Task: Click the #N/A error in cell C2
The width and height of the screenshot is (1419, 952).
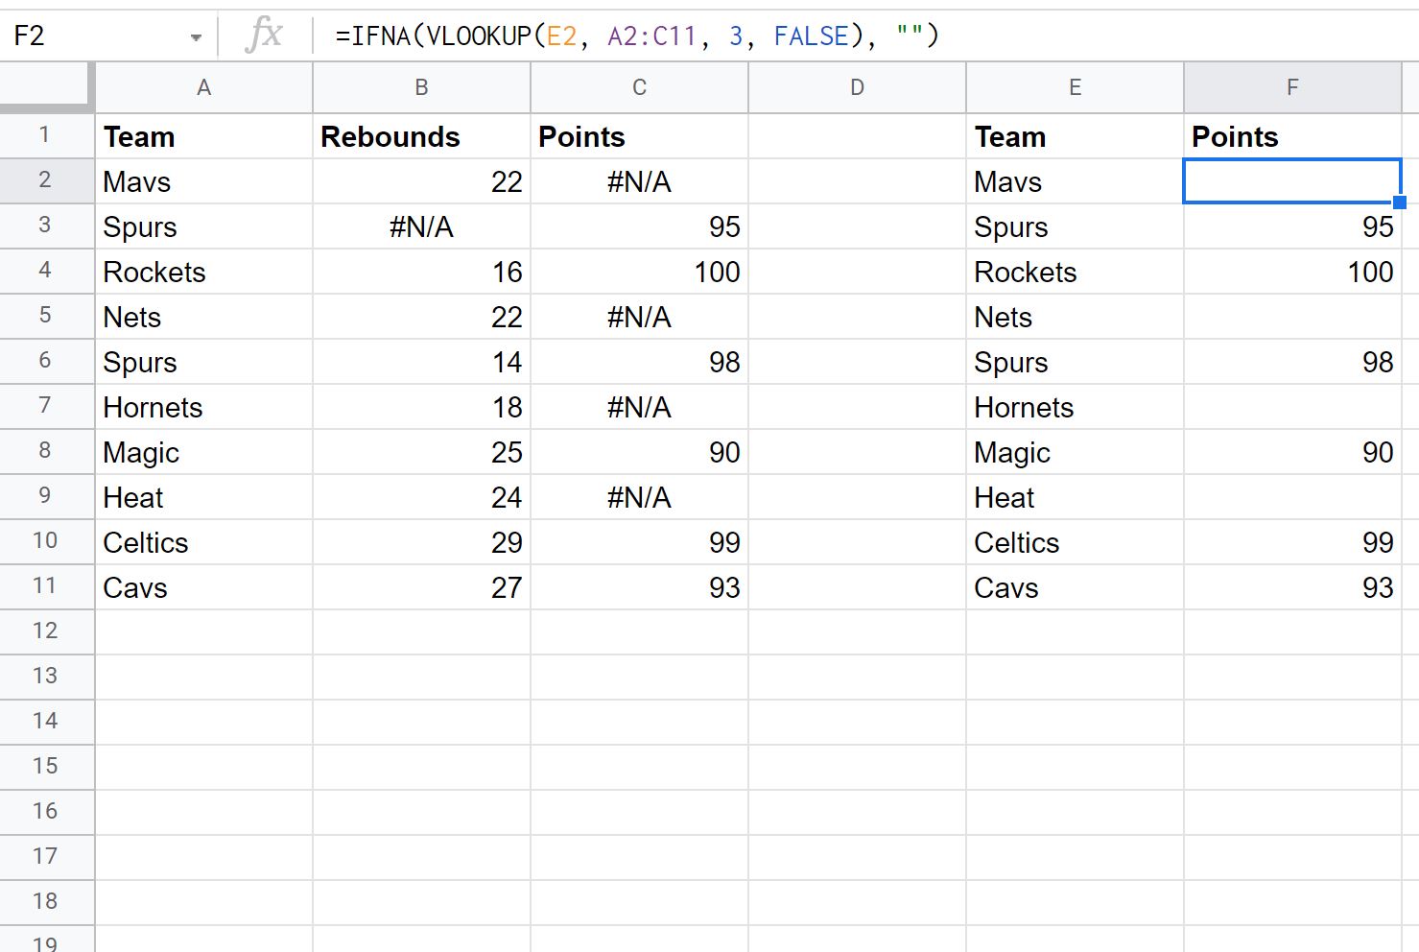Action: tap(639, 182)
